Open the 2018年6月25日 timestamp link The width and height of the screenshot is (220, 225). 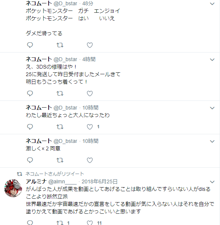[x=100, y=181]
